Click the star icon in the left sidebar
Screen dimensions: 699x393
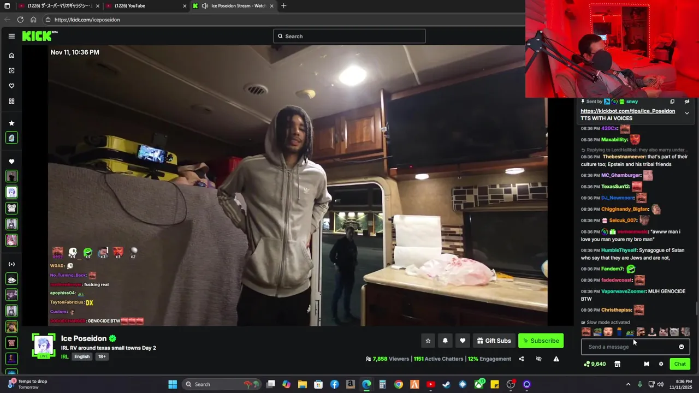point(11,123)
